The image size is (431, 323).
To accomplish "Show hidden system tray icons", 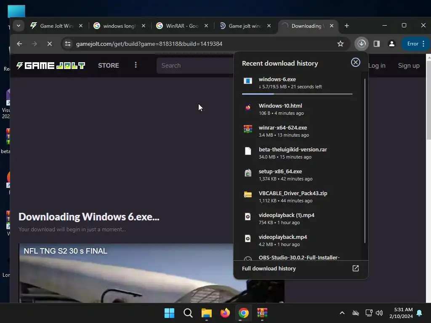I will point(342,313).
